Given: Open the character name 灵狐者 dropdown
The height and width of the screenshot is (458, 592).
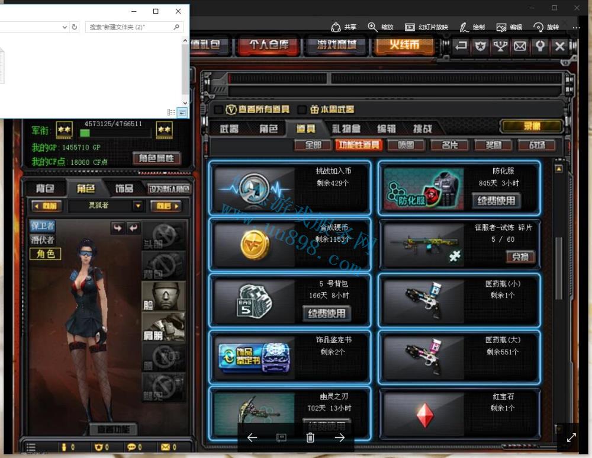Looking at the screenshot, I should pyautogui.click(x=138, y=206).
